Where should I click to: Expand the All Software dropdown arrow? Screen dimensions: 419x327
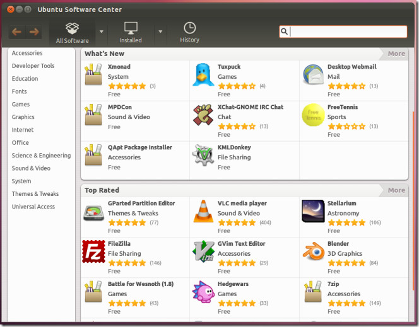click(x=102, y=32)
